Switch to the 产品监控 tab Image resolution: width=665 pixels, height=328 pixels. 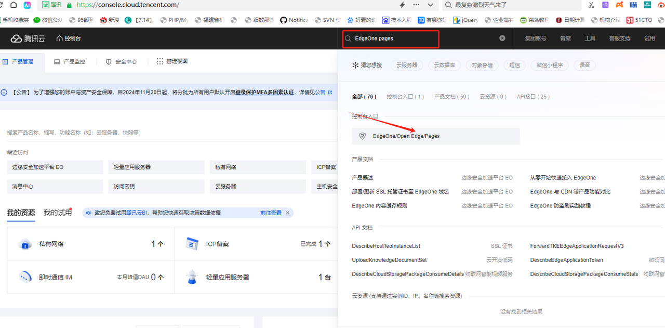coord(69,61)
